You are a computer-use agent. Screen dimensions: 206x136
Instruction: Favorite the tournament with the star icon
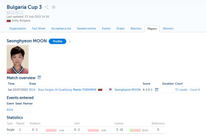(x=54, y=7)
